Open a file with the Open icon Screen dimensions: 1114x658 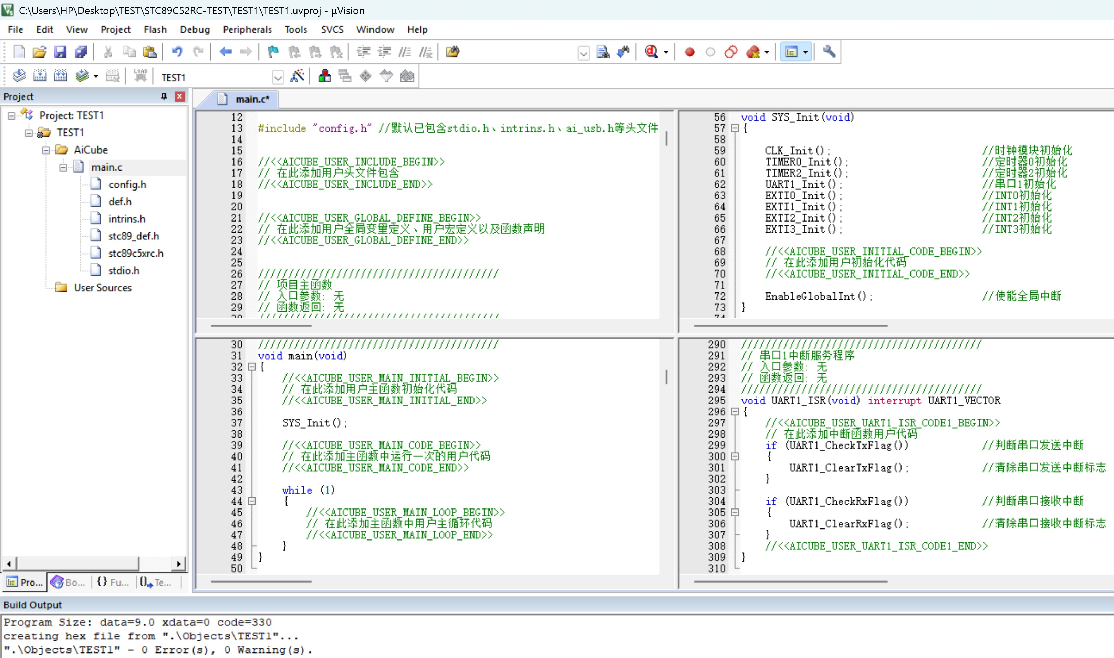pos(40,52)
